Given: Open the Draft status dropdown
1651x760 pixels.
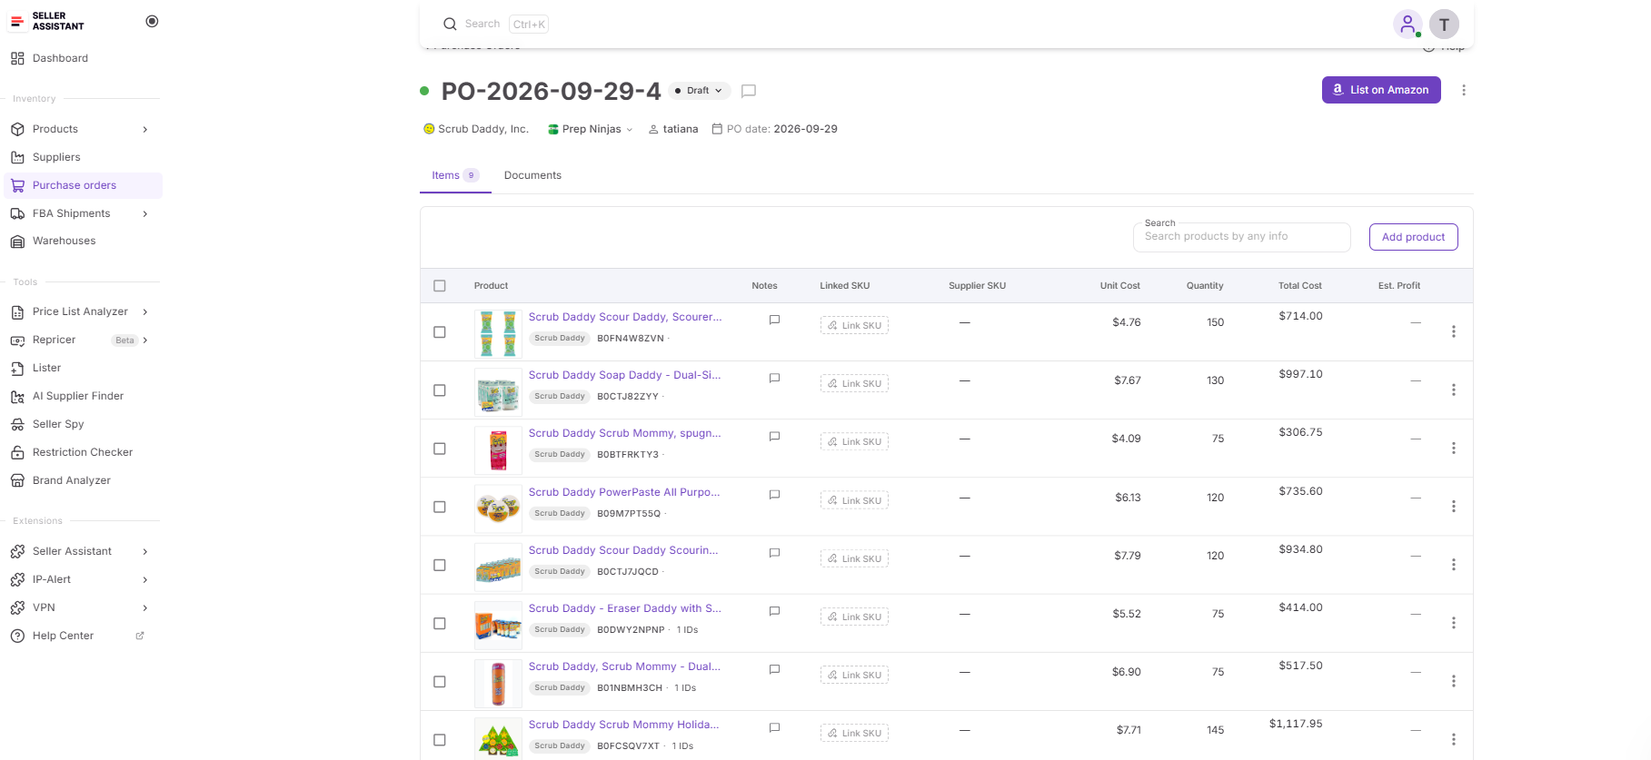Looking at the screenshot, I should (700, 91).
